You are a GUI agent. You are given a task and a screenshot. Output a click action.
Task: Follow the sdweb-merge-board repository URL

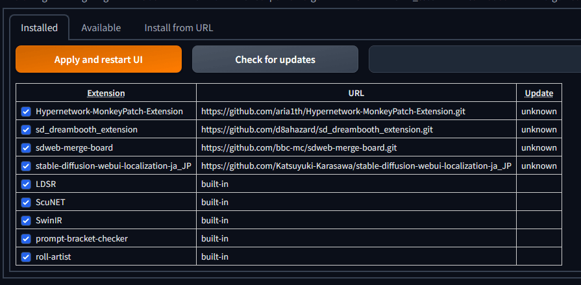click(x=297, y=147)
